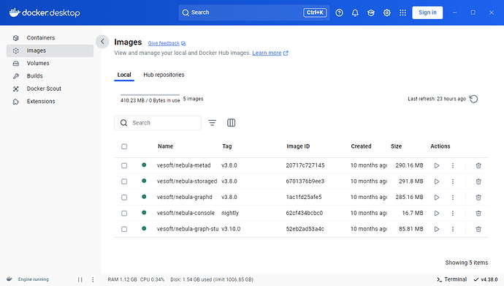Collapse the sidebar with the arrow button
The image size is (504, 286).
coord(102,42)
